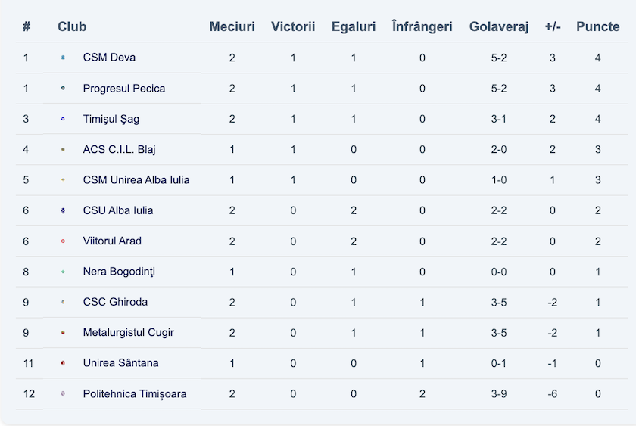Image resolution: width=636 pixels, height=426 pixels.
Task: Select the Timişul Şag team logo
Action: [63, 119]
